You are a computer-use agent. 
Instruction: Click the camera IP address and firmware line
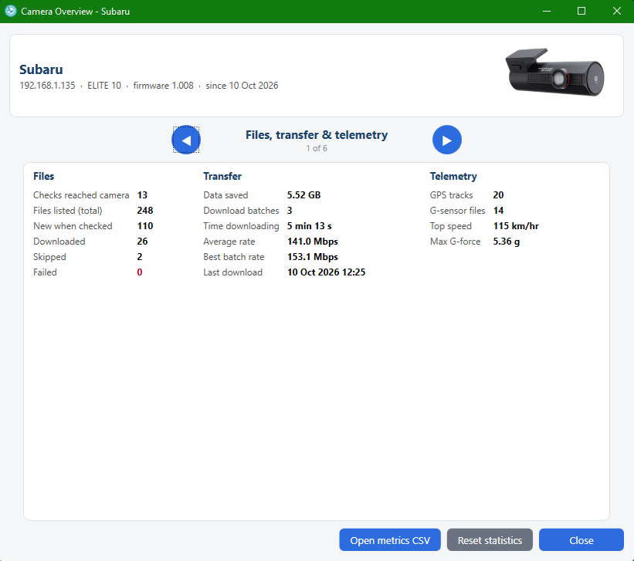149,86
